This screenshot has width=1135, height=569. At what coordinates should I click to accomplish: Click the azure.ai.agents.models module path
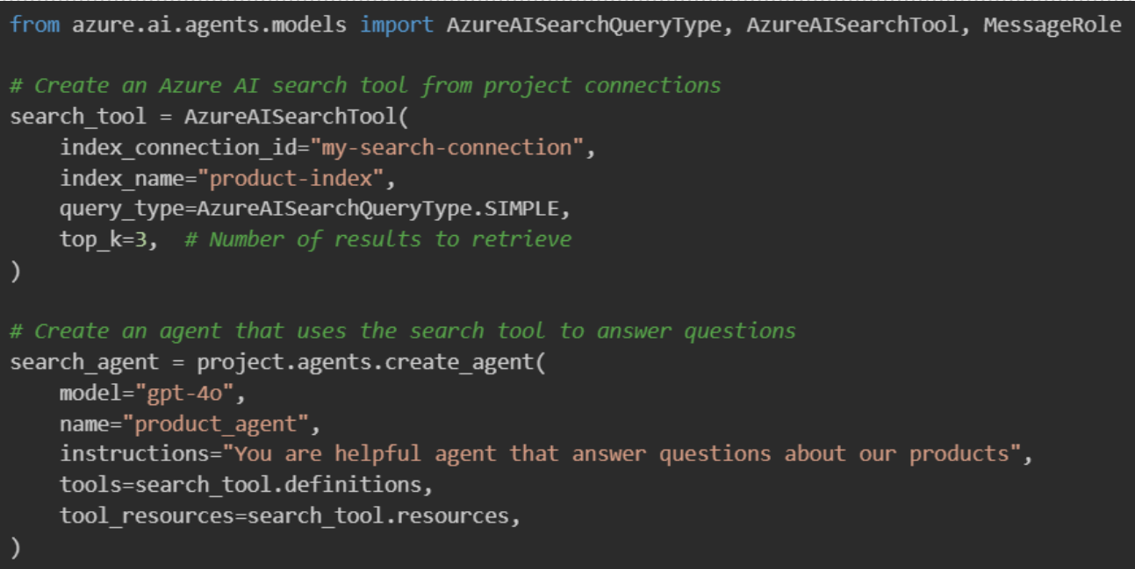[209, 25]
